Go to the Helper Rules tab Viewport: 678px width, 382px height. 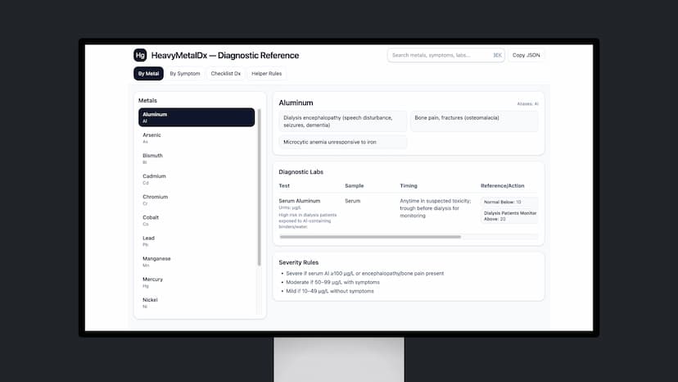(266, 74)
